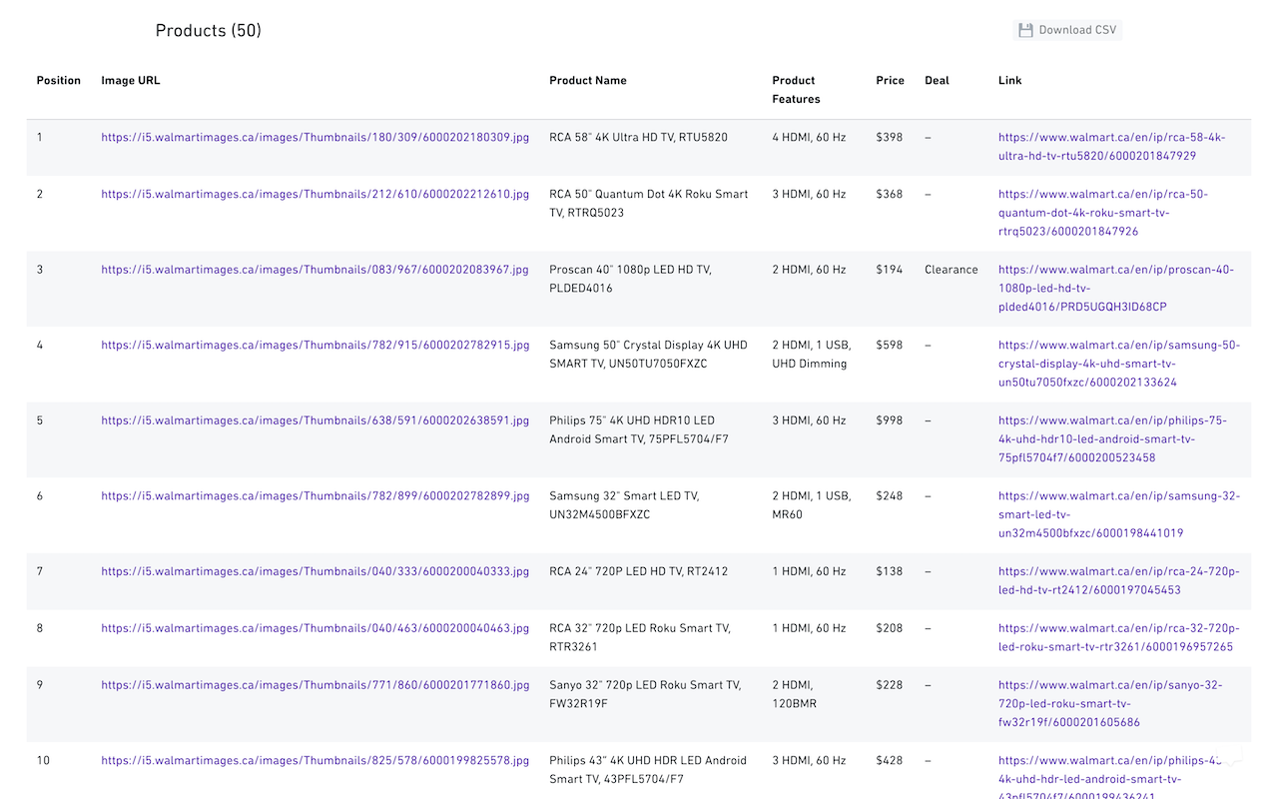1278x799 pixels.
Task: Click the Products (50) heading
Action: (208, 31)
